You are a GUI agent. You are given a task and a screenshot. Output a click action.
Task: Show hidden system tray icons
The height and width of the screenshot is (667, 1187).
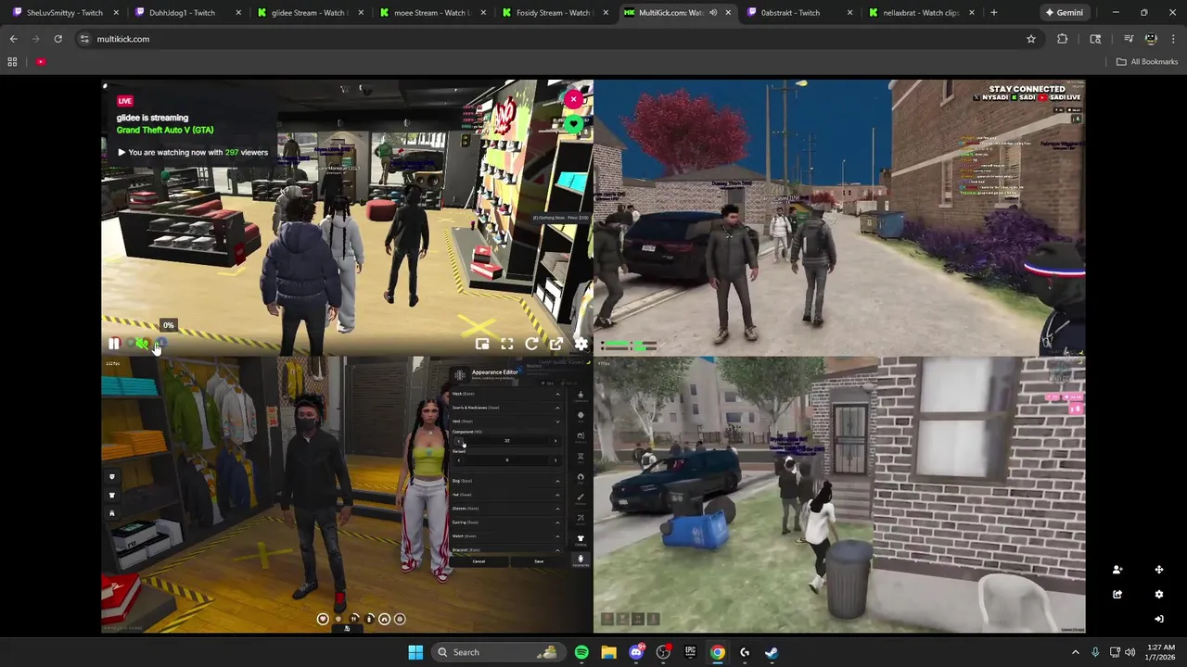[x=1076, y=652]
